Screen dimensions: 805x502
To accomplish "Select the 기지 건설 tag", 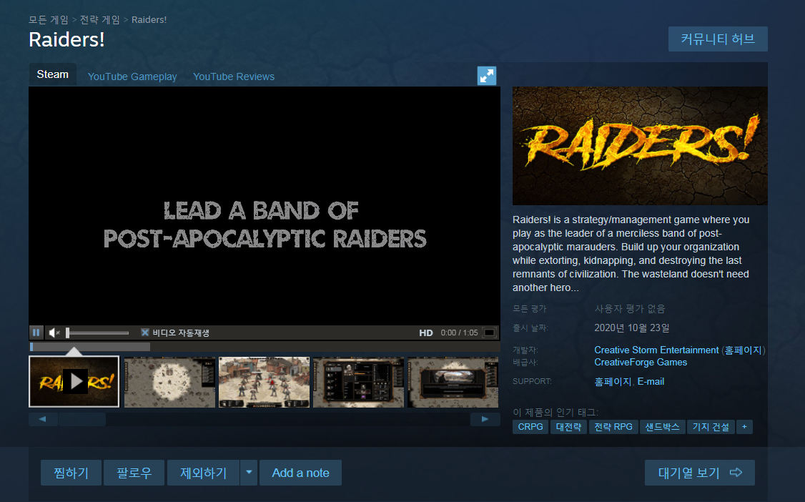I will [x=711, y=426].
